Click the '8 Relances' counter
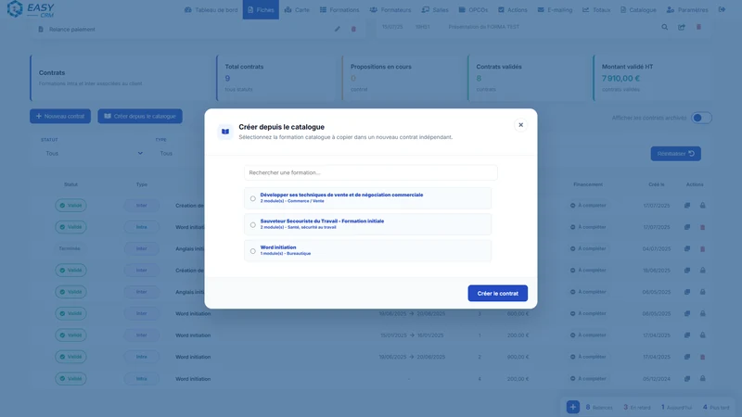Viewport: 742px width, 417px height. click(x=599, y=407)
